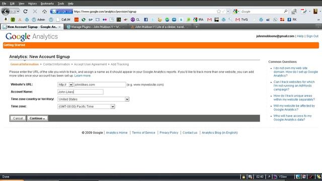Open the CL peace-sign bookmark
The width and height of the screenshot is (322, 181).
[x=135, y=20]
